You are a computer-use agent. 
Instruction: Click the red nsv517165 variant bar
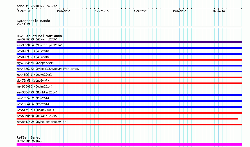coord(129,113)
